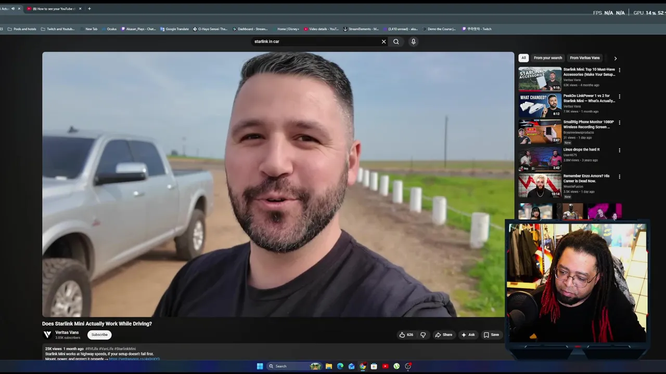This screenshot has height=374, width=666.
Task: Click the SmallRig Phone Monitor 1080P title
Action: click(x=588, y=125)
